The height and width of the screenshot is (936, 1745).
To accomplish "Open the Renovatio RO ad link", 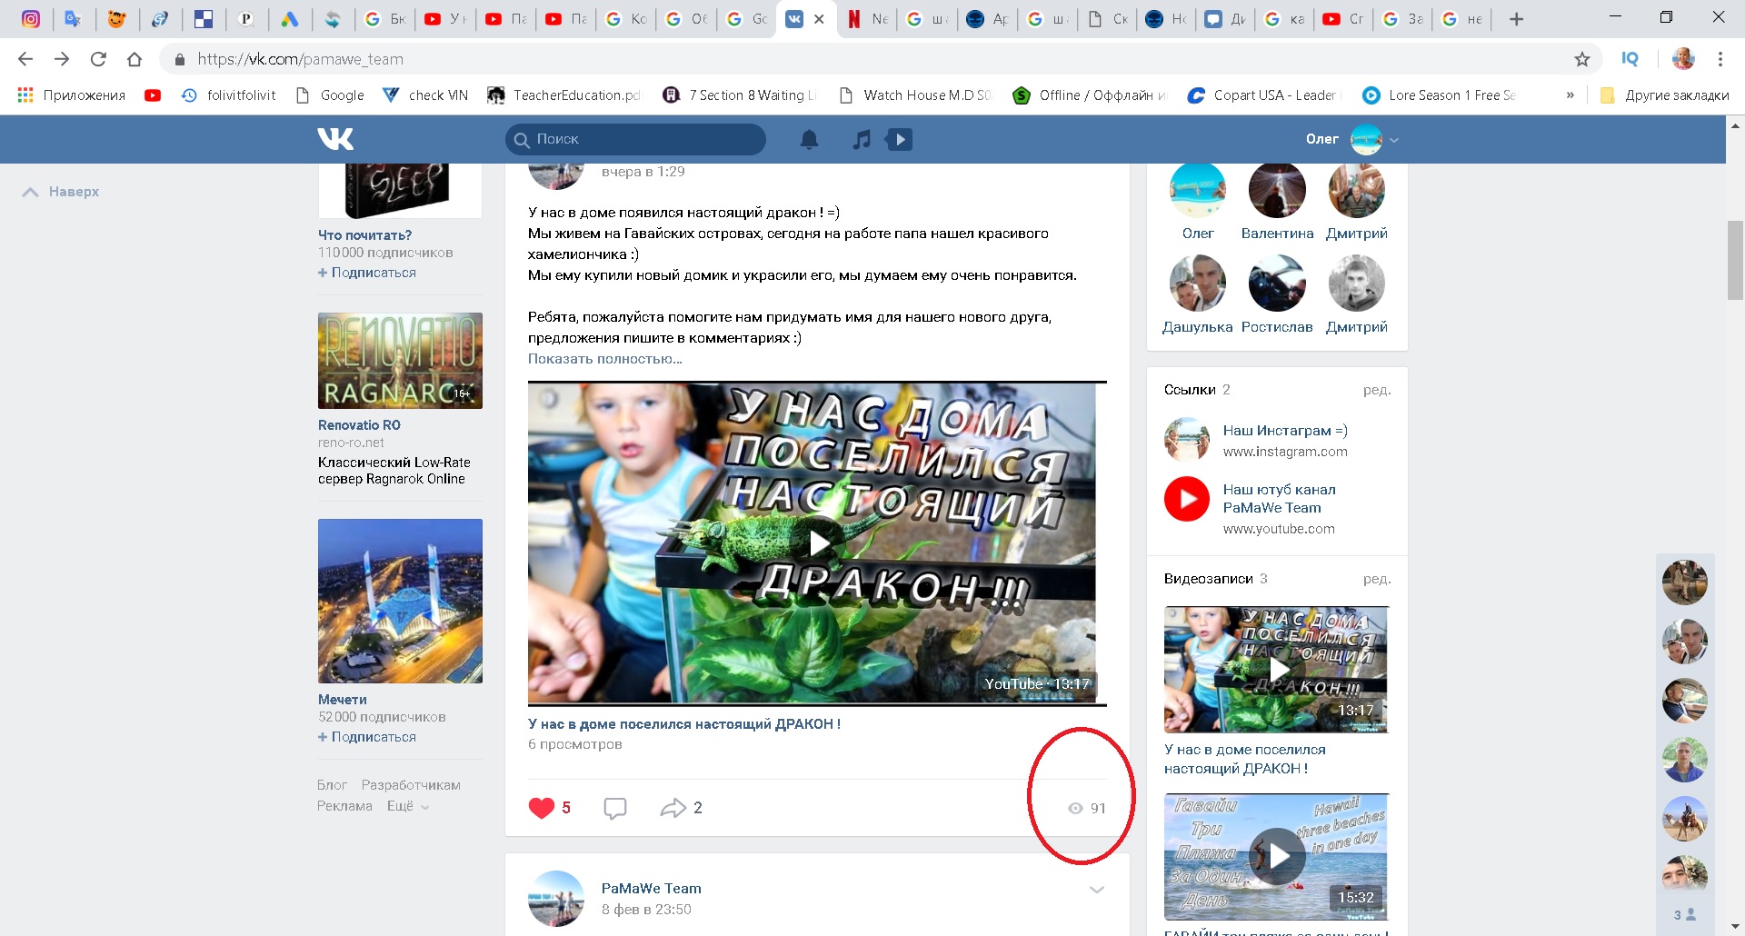I will [359, 425].
